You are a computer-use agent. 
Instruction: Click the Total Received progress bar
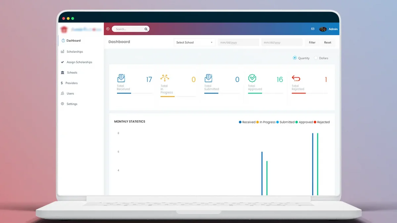tap(135, 93)
